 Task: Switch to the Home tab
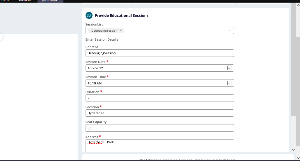(5, 1)
